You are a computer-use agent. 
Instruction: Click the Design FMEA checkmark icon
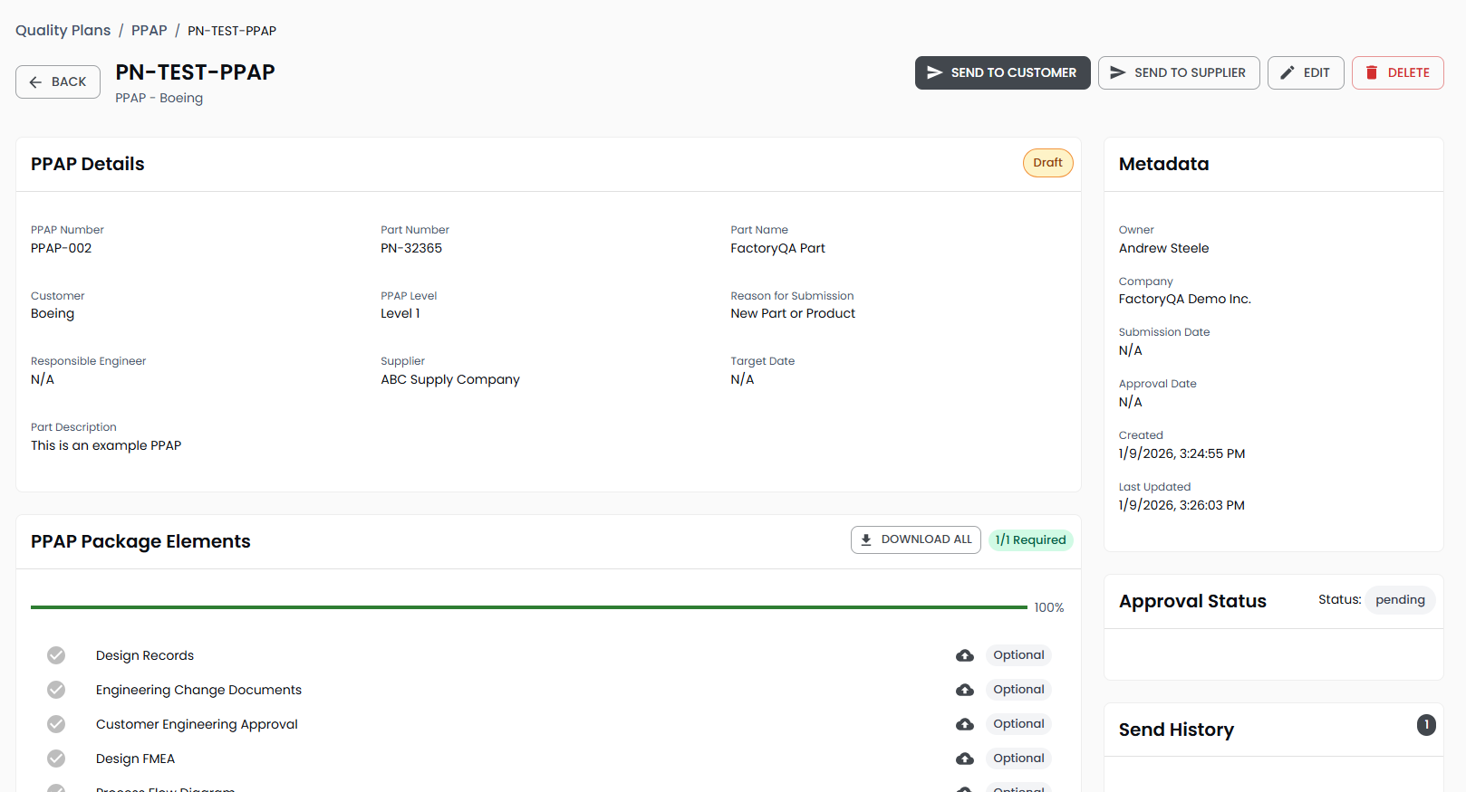pos(56,759)
